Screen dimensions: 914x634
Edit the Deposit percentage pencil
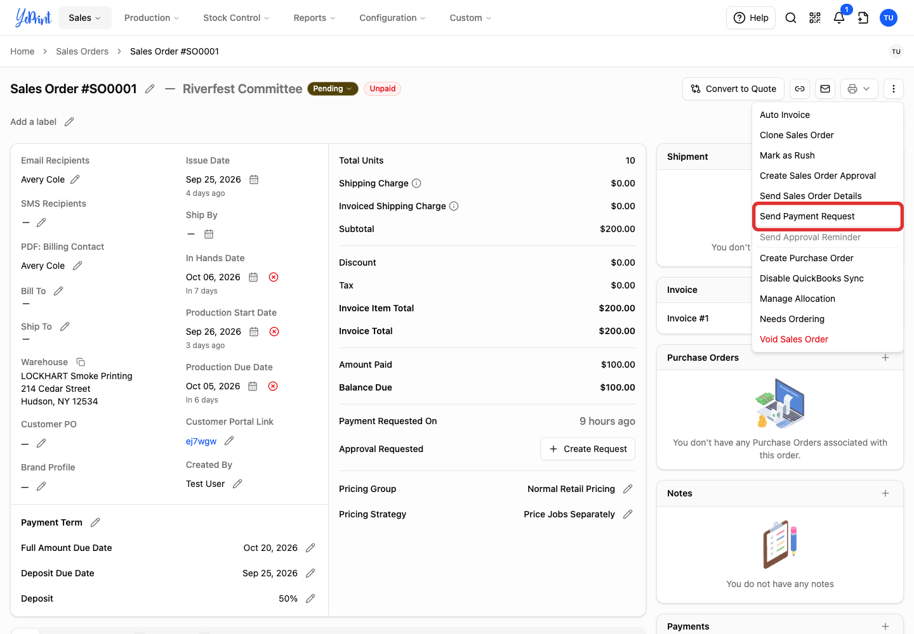tap(310, 598)
